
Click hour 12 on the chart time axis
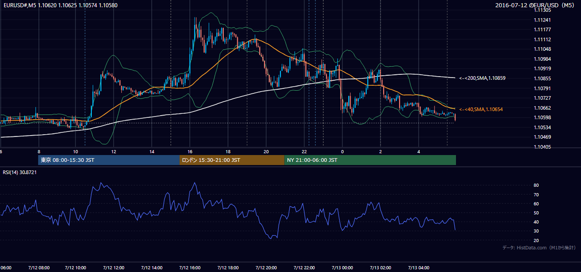pyautogui.click(x=114, y=151)
